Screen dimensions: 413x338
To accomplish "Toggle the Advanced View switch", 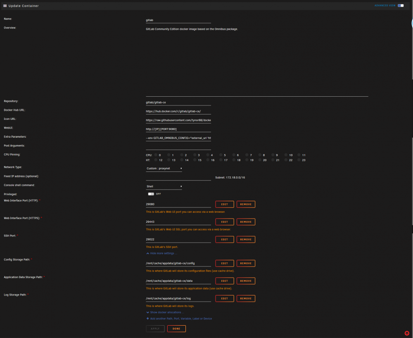I will 401,5.
